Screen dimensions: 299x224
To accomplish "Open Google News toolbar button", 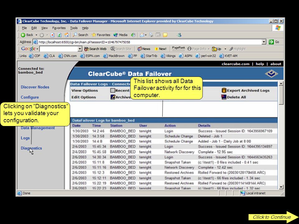I will (144, 49).
